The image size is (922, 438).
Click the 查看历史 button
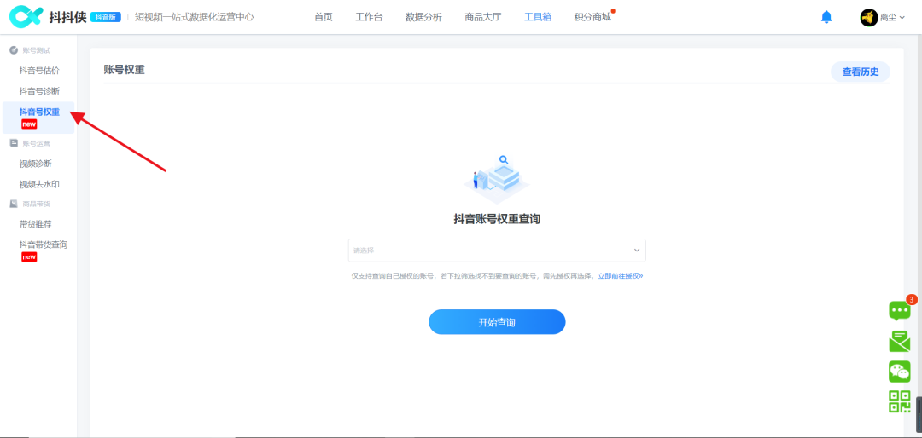coord(861,72)
